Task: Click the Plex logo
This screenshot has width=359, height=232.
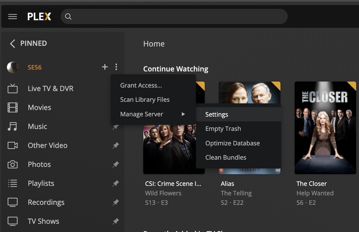Action: (x=39, y=17)
